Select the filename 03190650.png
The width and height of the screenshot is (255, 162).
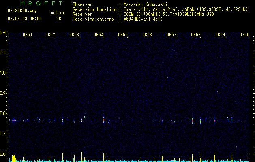(22, 11)
